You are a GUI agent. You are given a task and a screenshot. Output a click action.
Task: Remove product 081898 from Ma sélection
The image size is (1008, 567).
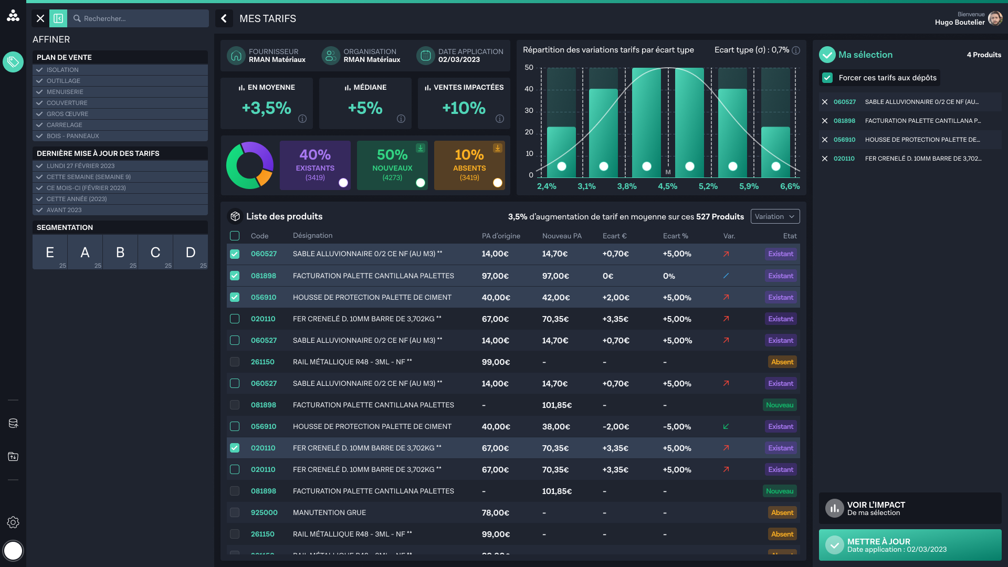[825, 121]
